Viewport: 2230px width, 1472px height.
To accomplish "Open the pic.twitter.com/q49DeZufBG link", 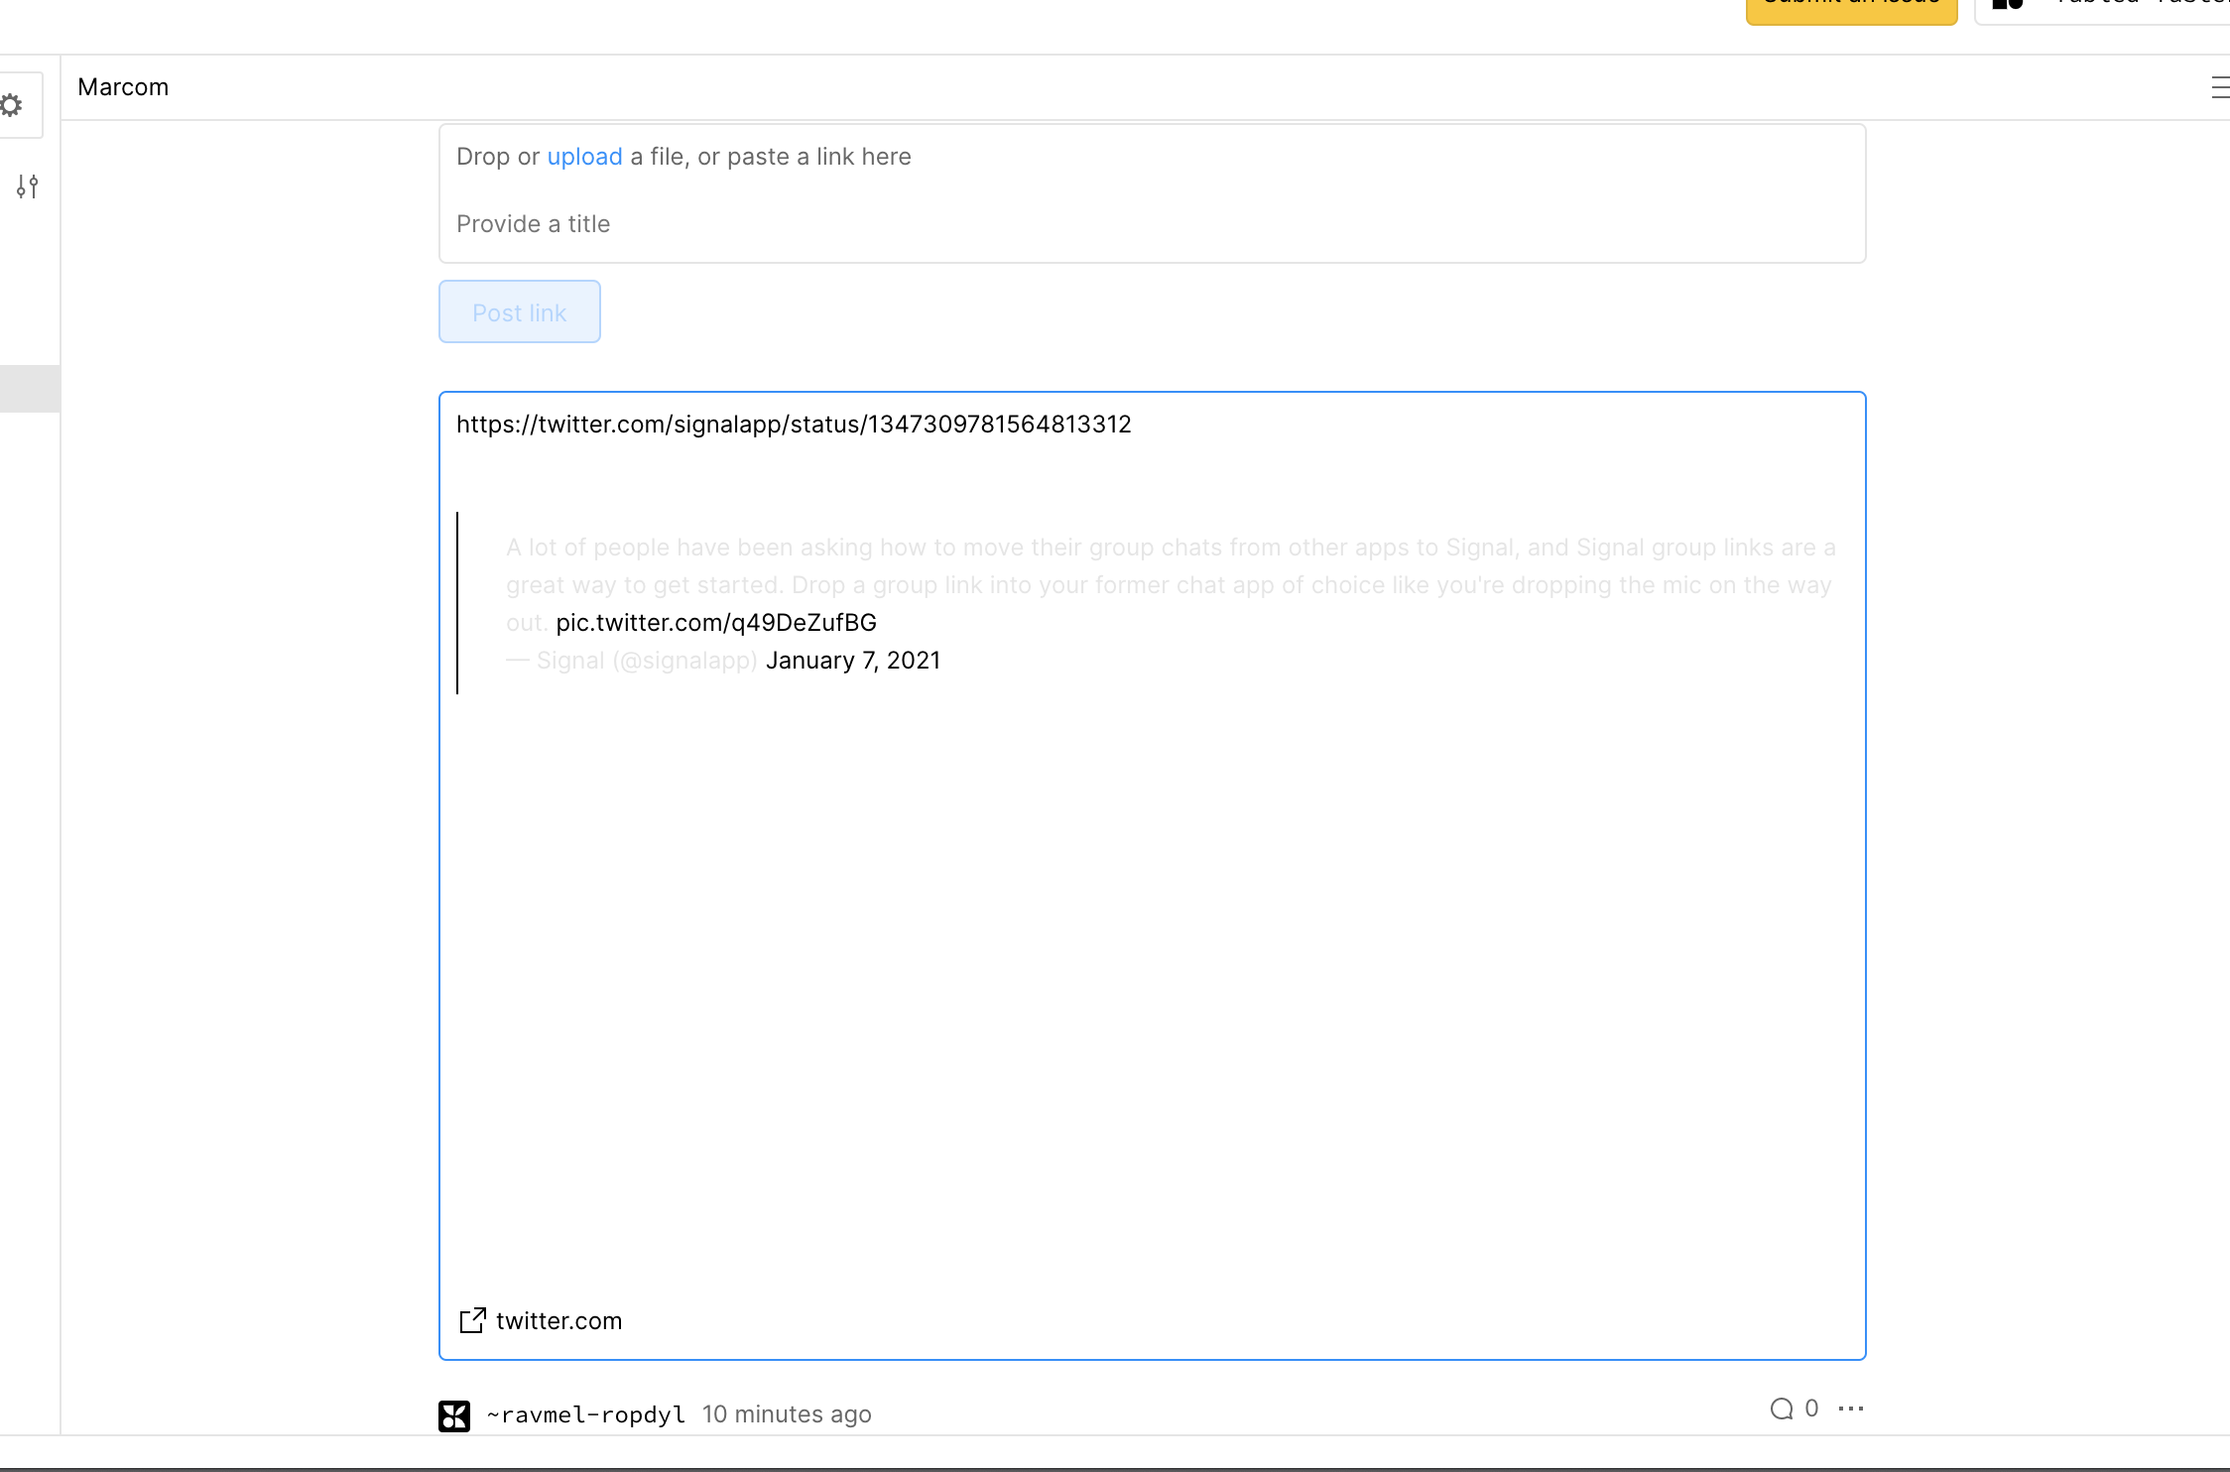I will point(716,623).
